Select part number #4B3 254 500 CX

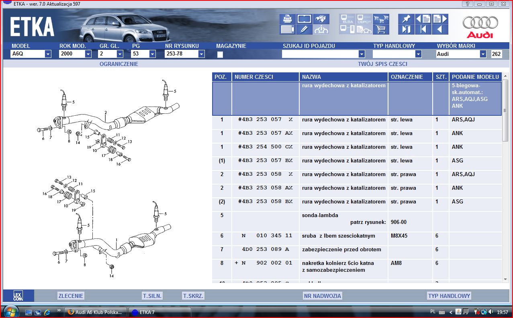click(x=266, y=147)
